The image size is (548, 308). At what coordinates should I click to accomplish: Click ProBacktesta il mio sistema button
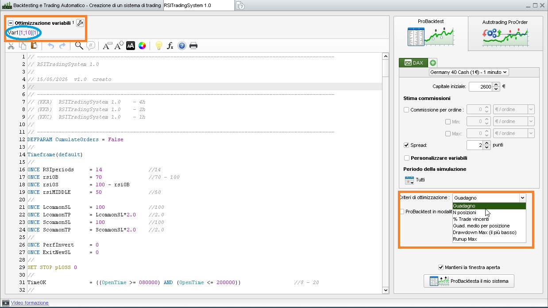pyautogui.click(x=469, y=281)
